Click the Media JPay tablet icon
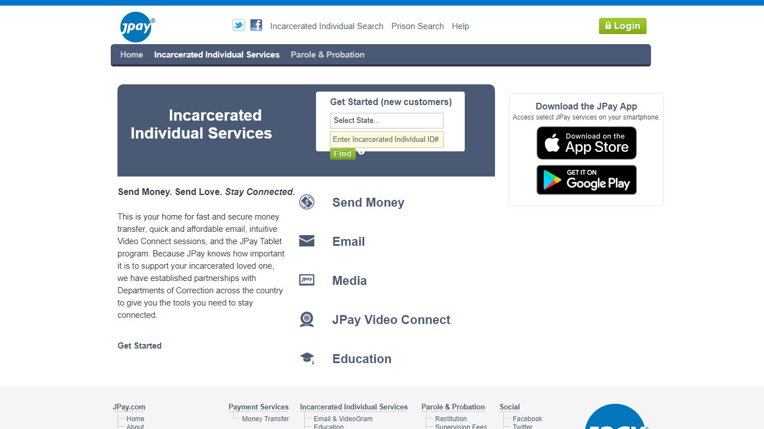The image size is (764, 429). 306,280
